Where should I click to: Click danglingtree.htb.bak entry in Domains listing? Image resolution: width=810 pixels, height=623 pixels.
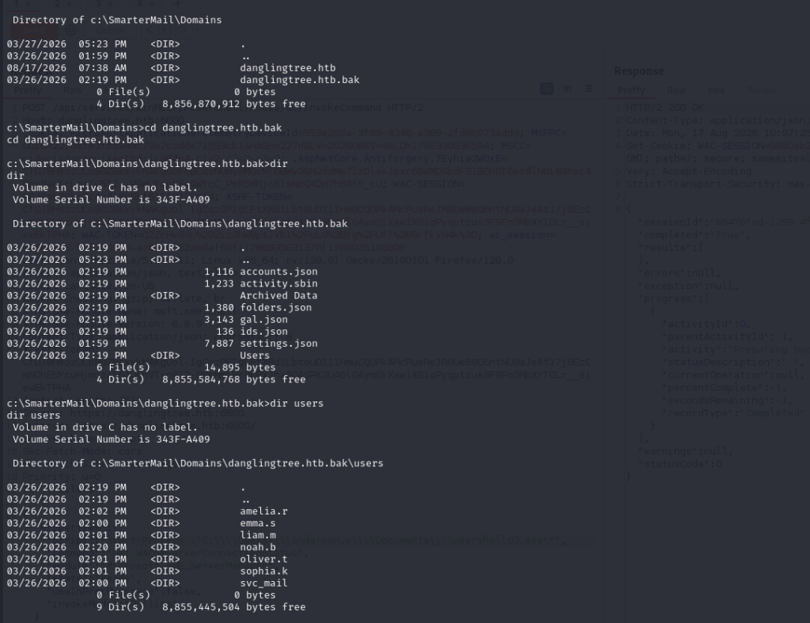pos(300,80)
